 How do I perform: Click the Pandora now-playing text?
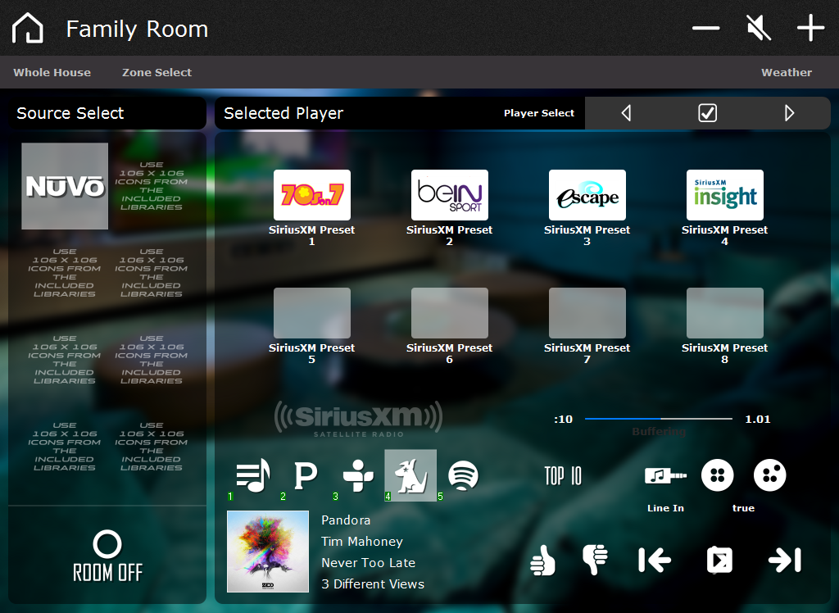point(346,520)
